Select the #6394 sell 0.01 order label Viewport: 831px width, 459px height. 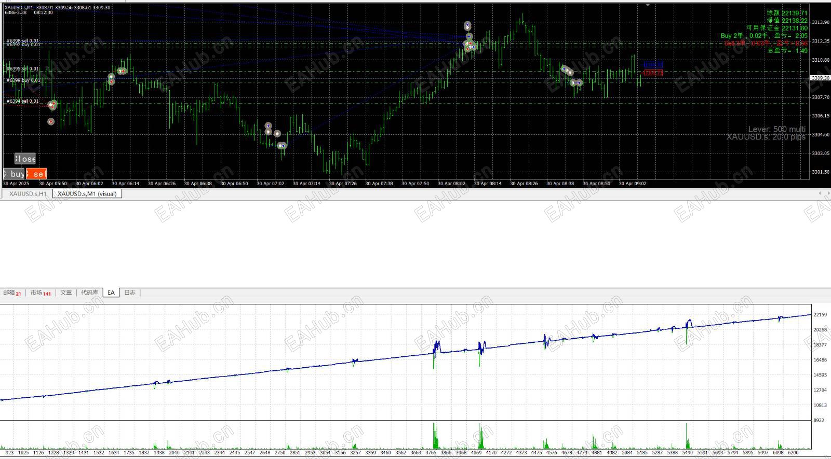pos(22,101)
